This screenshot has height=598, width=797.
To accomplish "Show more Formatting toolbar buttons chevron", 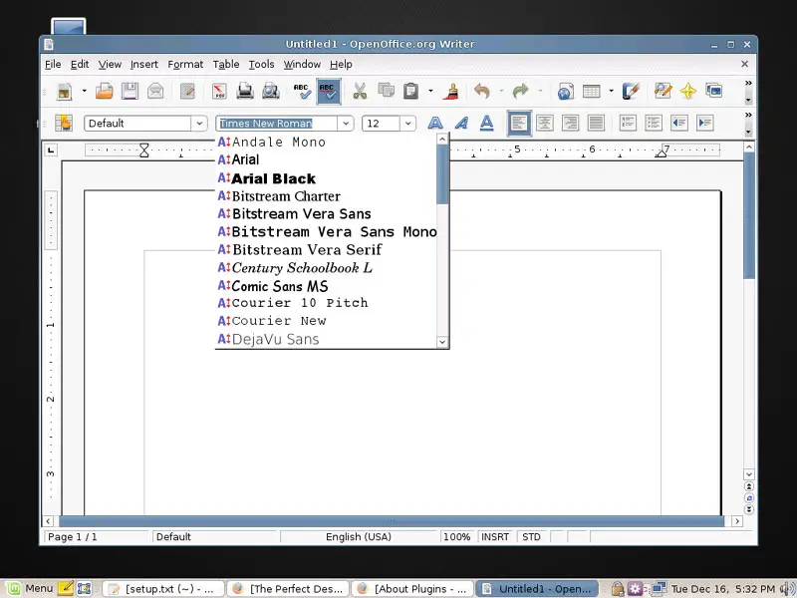I will pos(748,115).
